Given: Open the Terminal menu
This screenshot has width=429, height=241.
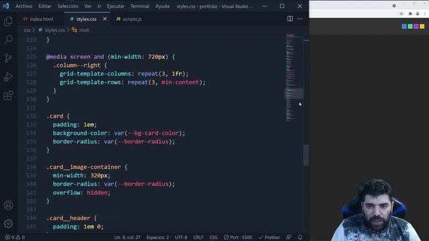Looking at the screenshot, I should tap(140, 6).
